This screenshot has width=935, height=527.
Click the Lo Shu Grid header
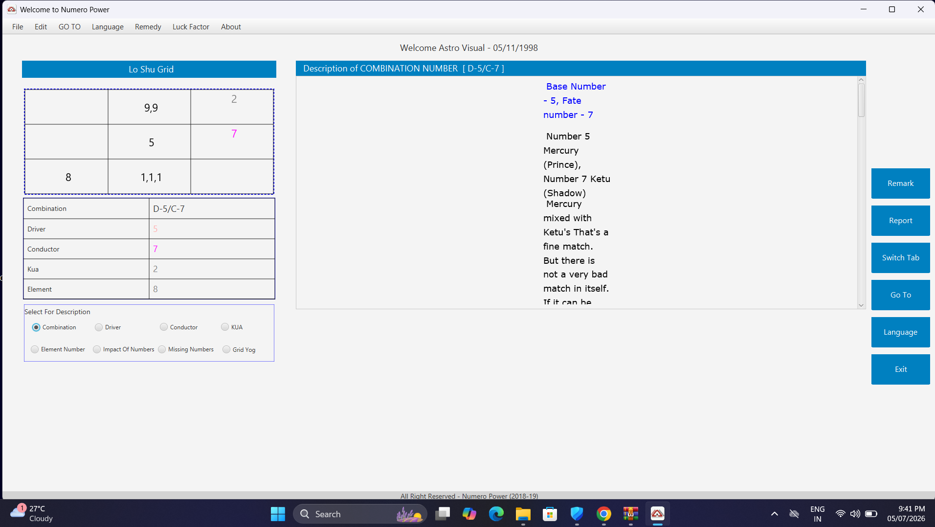149,69
